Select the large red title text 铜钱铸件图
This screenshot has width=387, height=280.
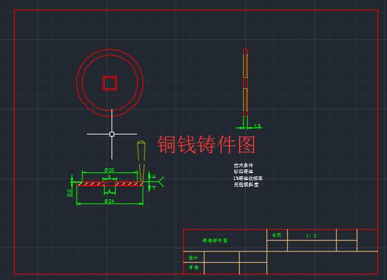point(206,145)
